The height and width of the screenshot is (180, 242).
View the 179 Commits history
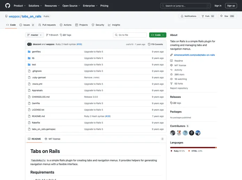155,44
